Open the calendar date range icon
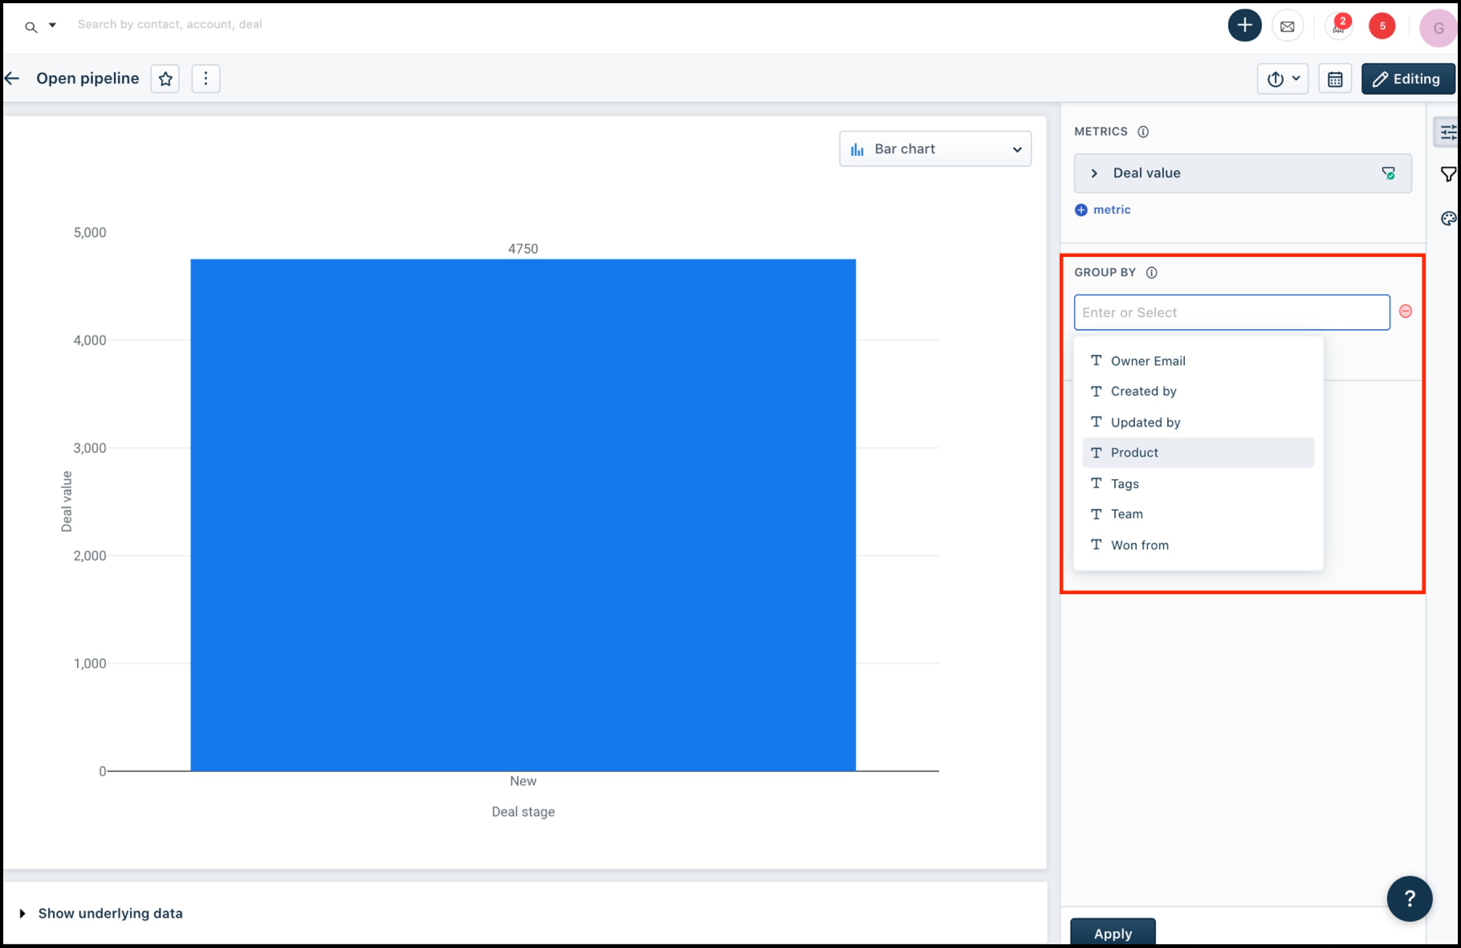 (x=1335, y=79)
